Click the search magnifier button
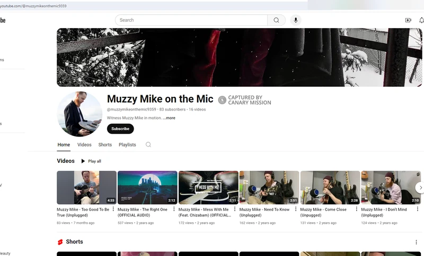 (x=276, y=20)
